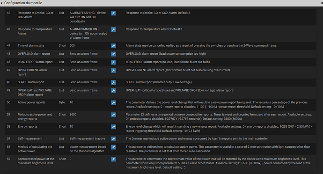This screenshot has width=323, height=174.
Task: Click 'Self-measurement' parameter name
Action: click(30, 138)
